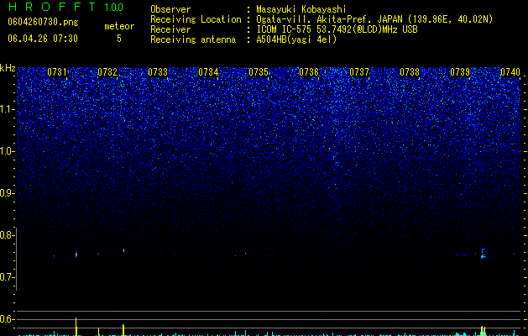
Task: Click the 0737 time marker label
Action: [359, 72]
